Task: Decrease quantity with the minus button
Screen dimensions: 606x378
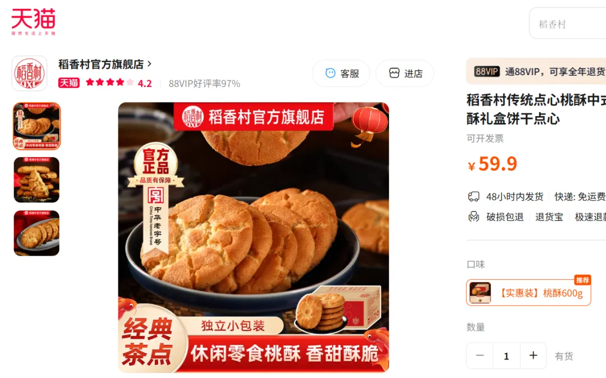Action: point(480,356)
